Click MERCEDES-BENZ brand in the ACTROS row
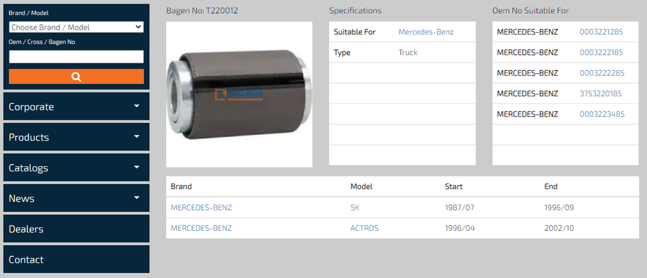The height and width of the screenshot is (278, 647). pos(201,228)
